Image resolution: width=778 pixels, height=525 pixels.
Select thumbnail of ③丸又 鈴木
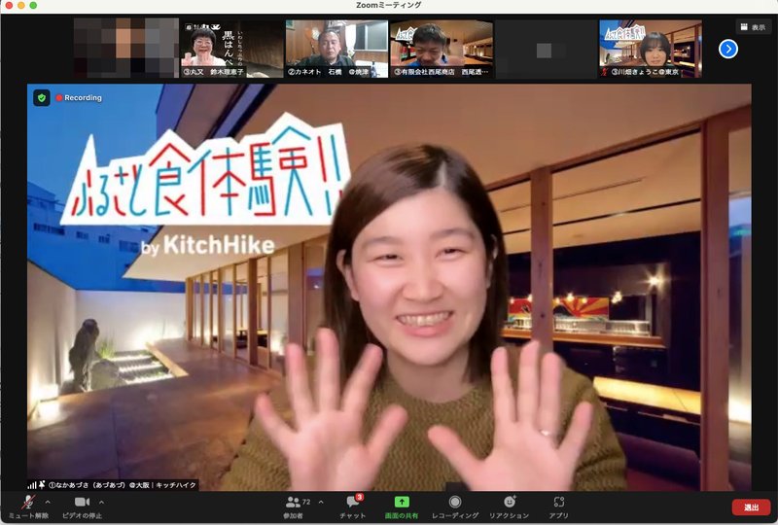pyautogui.click(x=231, y=49)
